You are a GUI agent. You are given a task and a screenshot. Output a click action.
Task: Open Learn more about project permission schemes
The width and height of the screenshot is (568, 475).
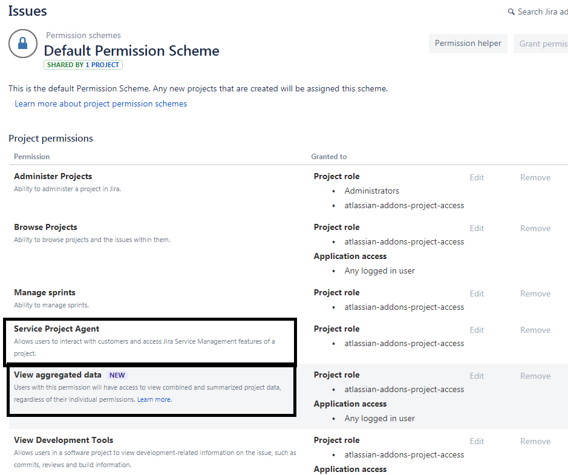coord(101,103)
